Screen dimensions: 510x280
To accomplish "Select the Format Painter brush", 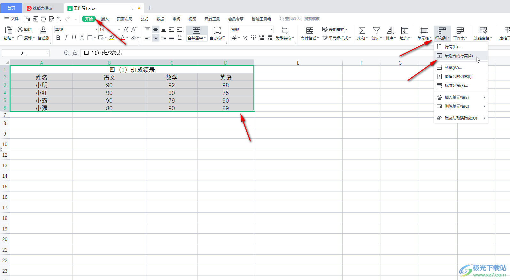I will click(43, 33).
